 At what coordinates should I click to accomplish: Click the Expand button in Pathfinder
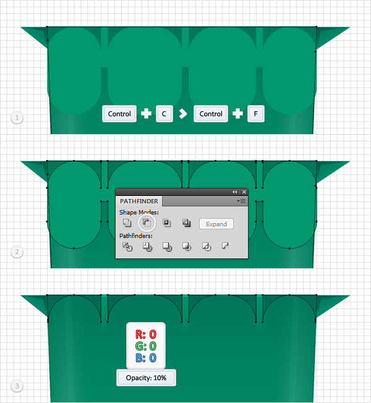click(216, 224)
